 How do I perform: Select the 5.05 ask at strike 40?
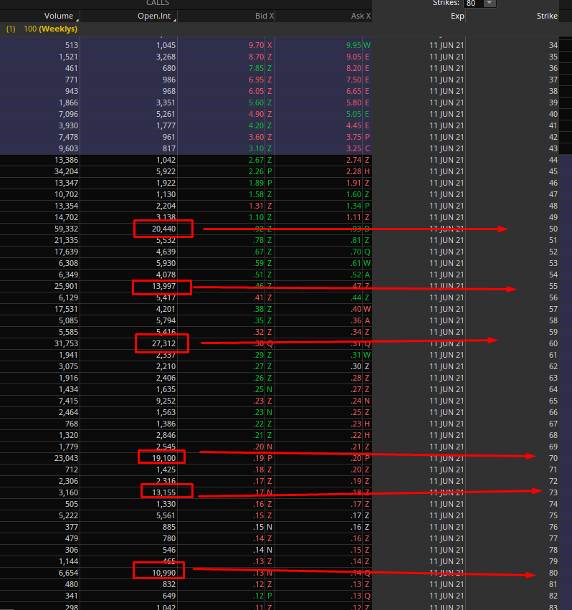353,115
